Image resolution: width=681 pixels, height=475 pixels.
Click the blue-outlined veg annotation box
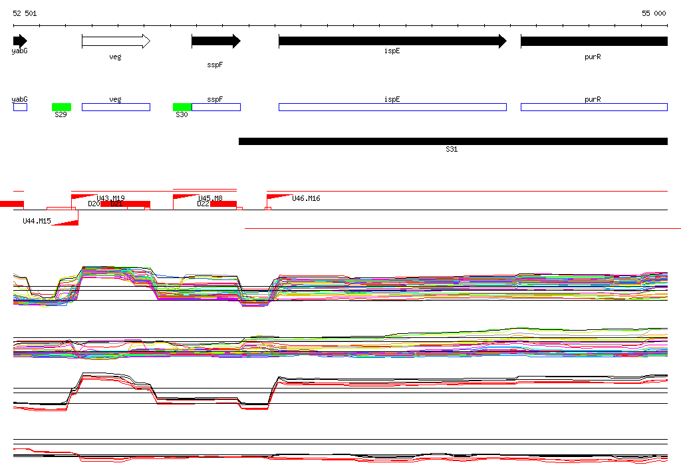pyautogui.click(x=116, y=107)
